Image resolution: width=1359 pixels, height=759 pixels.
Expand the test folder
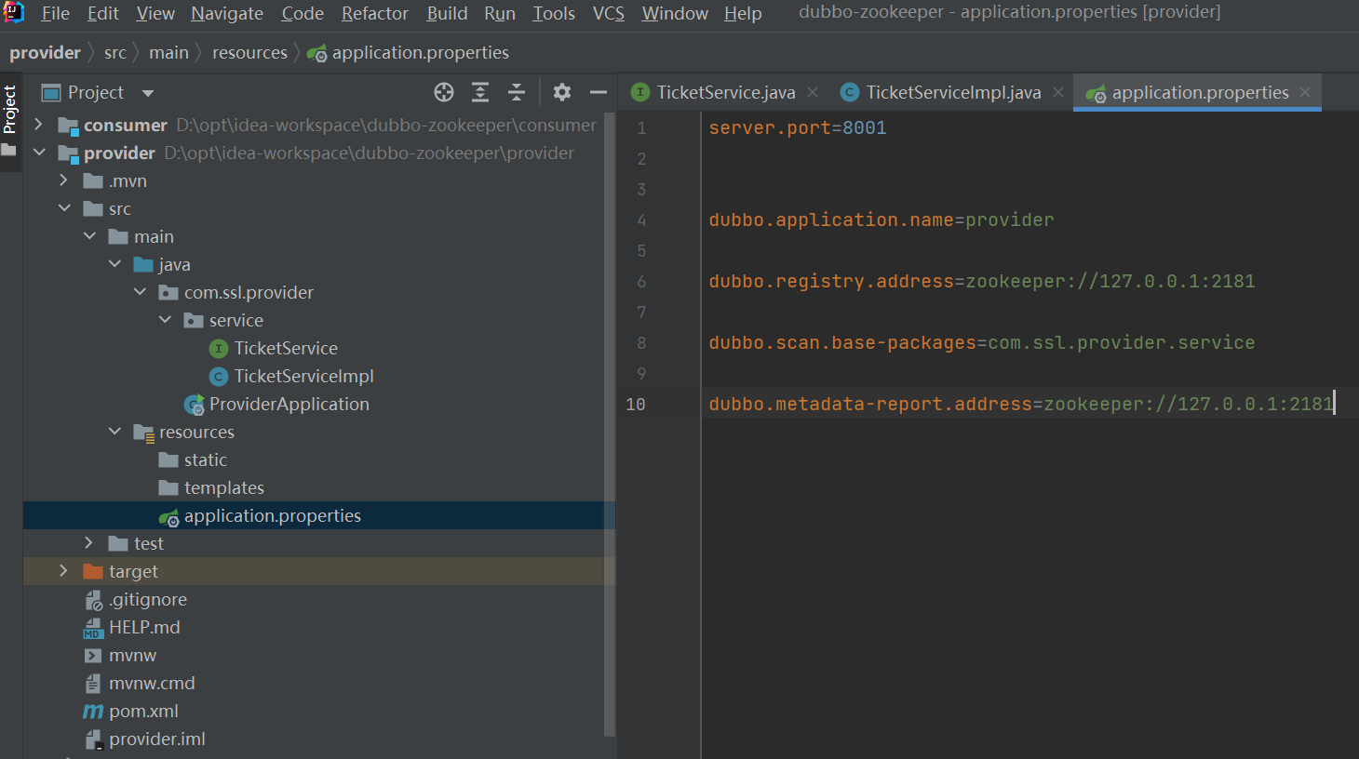[x=88, y=543]
